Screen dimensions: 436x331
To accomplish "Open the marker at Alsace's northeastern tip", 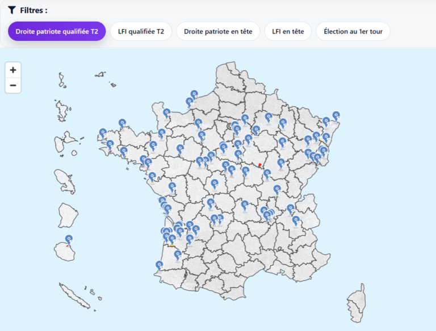I will 336,115.
